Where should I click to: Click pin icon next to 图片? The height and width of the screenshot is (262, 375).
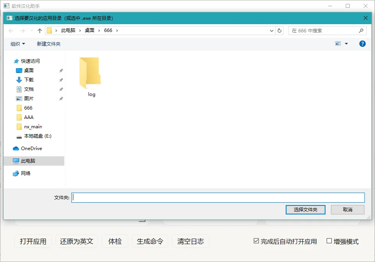coord(61,99)
